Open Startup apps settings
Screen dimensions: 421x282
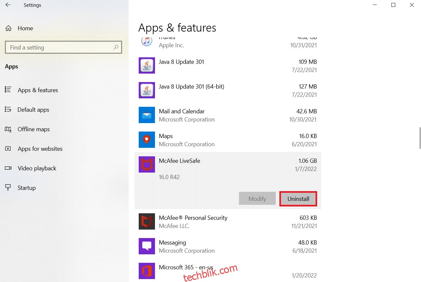click(26, 188)
